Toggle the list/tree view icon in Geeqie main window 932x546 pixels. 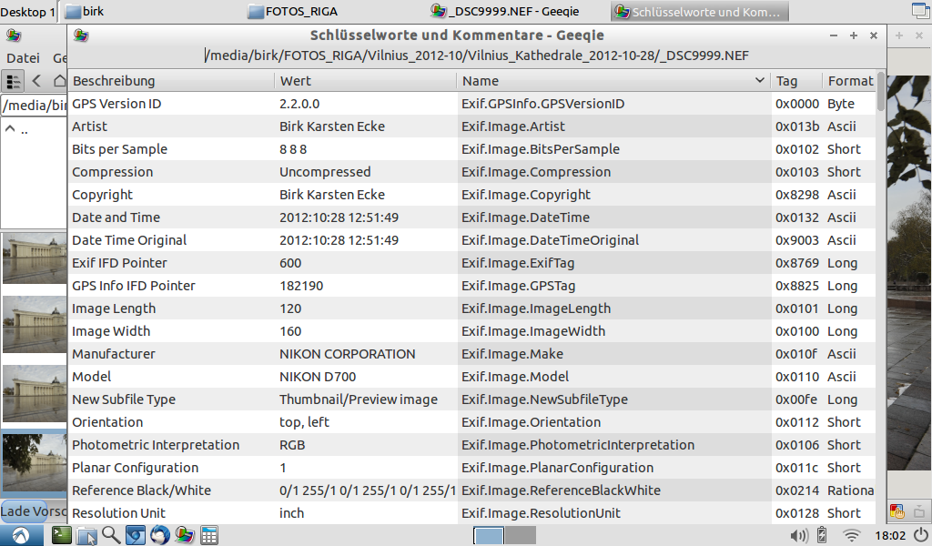coord(13,81)
